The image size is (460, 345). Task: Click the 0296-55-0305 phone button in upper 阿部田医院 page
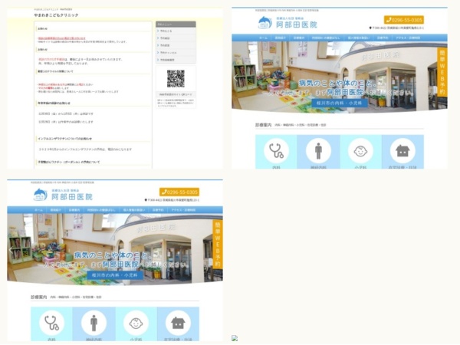point(404,20)
